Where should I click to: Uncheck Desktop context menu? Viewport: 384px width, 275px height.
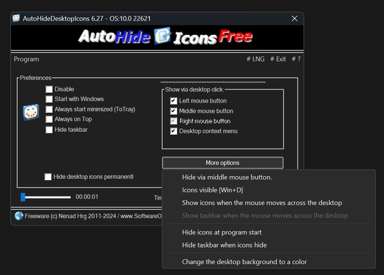174,131
